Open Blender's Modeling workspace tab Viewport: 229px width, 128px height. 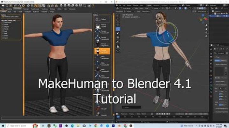(x=156, y=5)
